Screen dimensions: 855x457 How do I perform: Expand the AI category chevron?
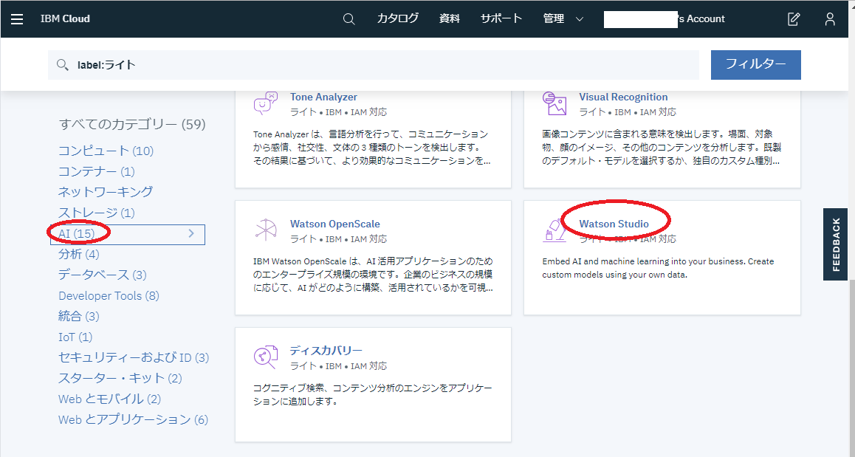(191, 233)
